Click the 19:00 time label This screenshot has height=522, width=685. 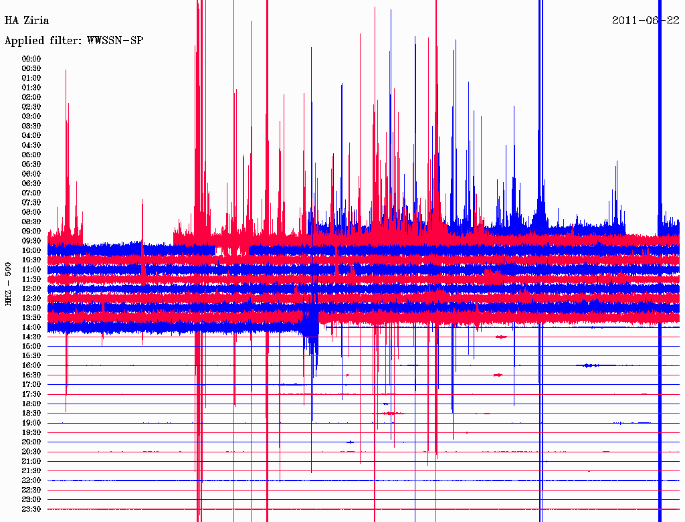31,423
